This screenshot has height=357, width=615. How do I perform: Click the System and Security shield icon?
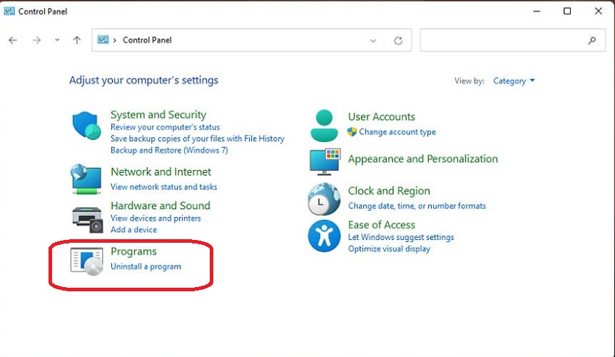[88, 126]
